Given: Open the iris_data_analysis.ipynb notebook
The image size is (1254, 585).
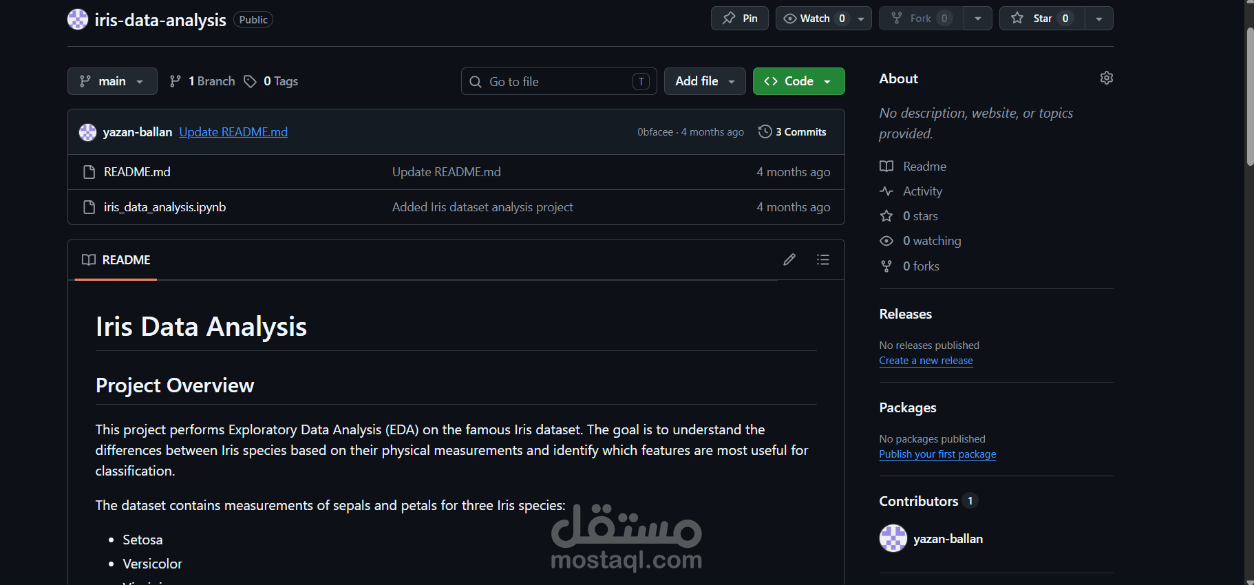Looking at the screenshot, I should (x=164, y=207).
